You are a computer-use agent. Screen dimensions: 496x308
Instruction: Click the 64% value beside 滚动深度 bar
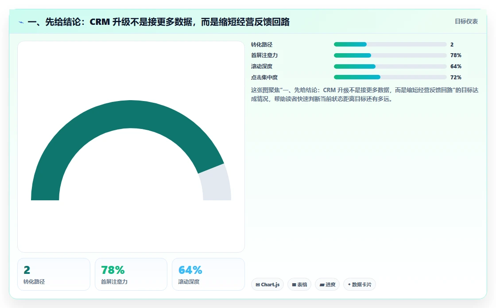point(456,66)
